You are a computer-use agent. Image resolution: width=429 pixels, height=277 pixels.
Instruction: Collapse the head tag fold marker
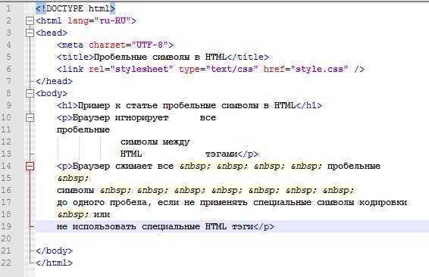[30, 33]
